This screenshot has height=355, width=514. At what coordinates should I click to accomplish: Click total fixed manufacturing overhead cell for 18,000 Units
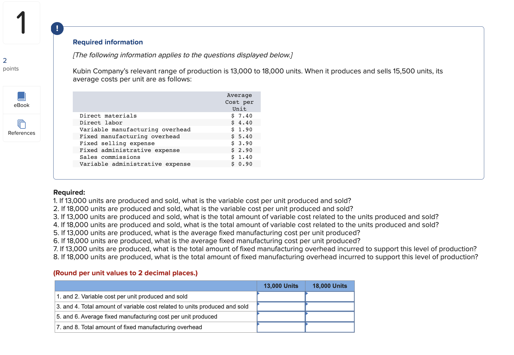pyautogui.click(x=330, y=327)
